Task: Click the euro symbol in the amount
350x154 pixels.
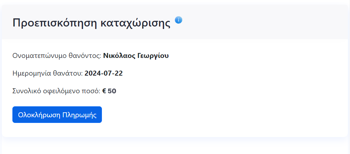Action: click(x=104, y=91)
